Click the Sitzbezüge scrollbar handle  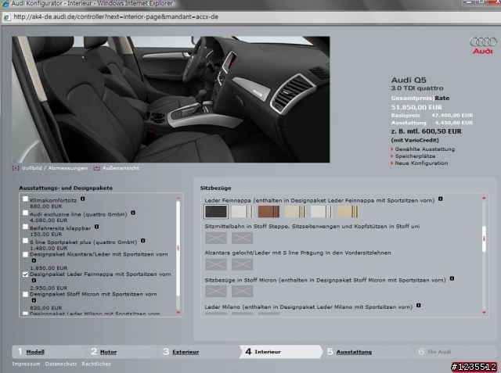484,239
